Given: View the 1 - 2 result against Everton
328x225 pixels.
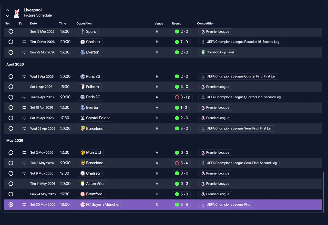Looking at the screenshot, I should [x=181, y=108].
